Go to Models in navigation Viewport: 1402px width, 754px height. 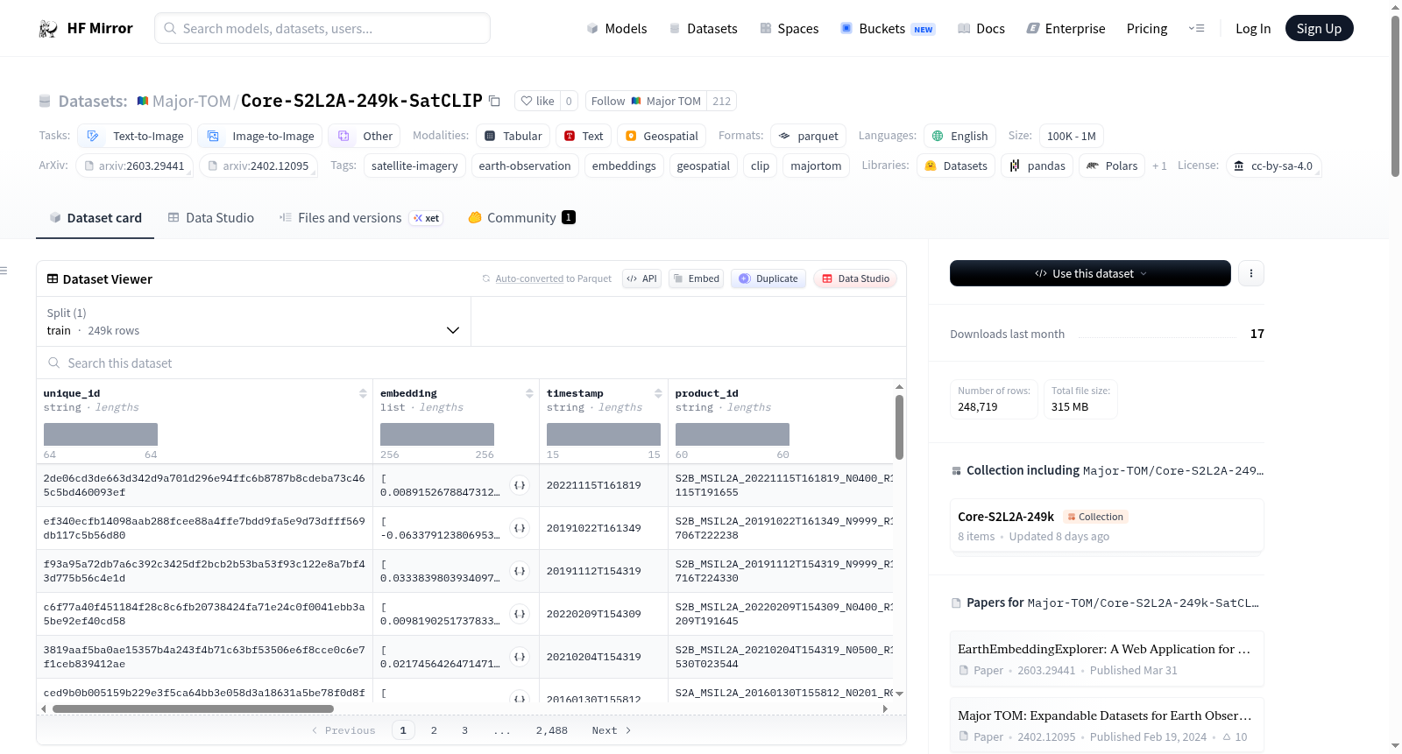(x=617, y=29)
